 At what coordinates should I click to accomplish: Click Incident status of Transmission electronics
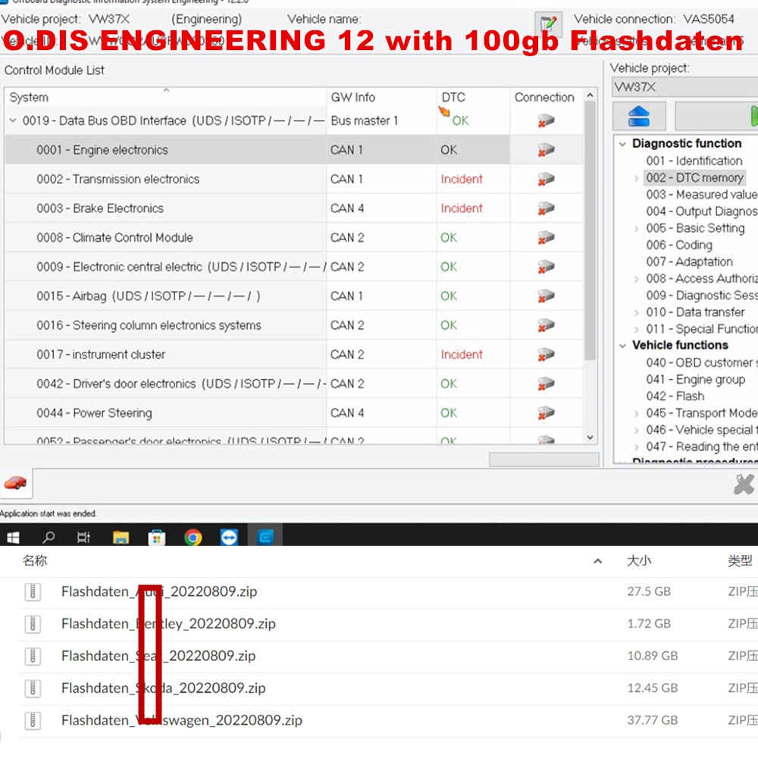[461, 180]
